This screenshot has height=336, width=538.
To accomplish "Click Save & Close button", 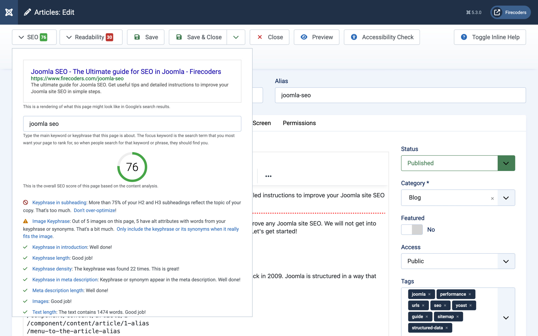I will [198, 37].
